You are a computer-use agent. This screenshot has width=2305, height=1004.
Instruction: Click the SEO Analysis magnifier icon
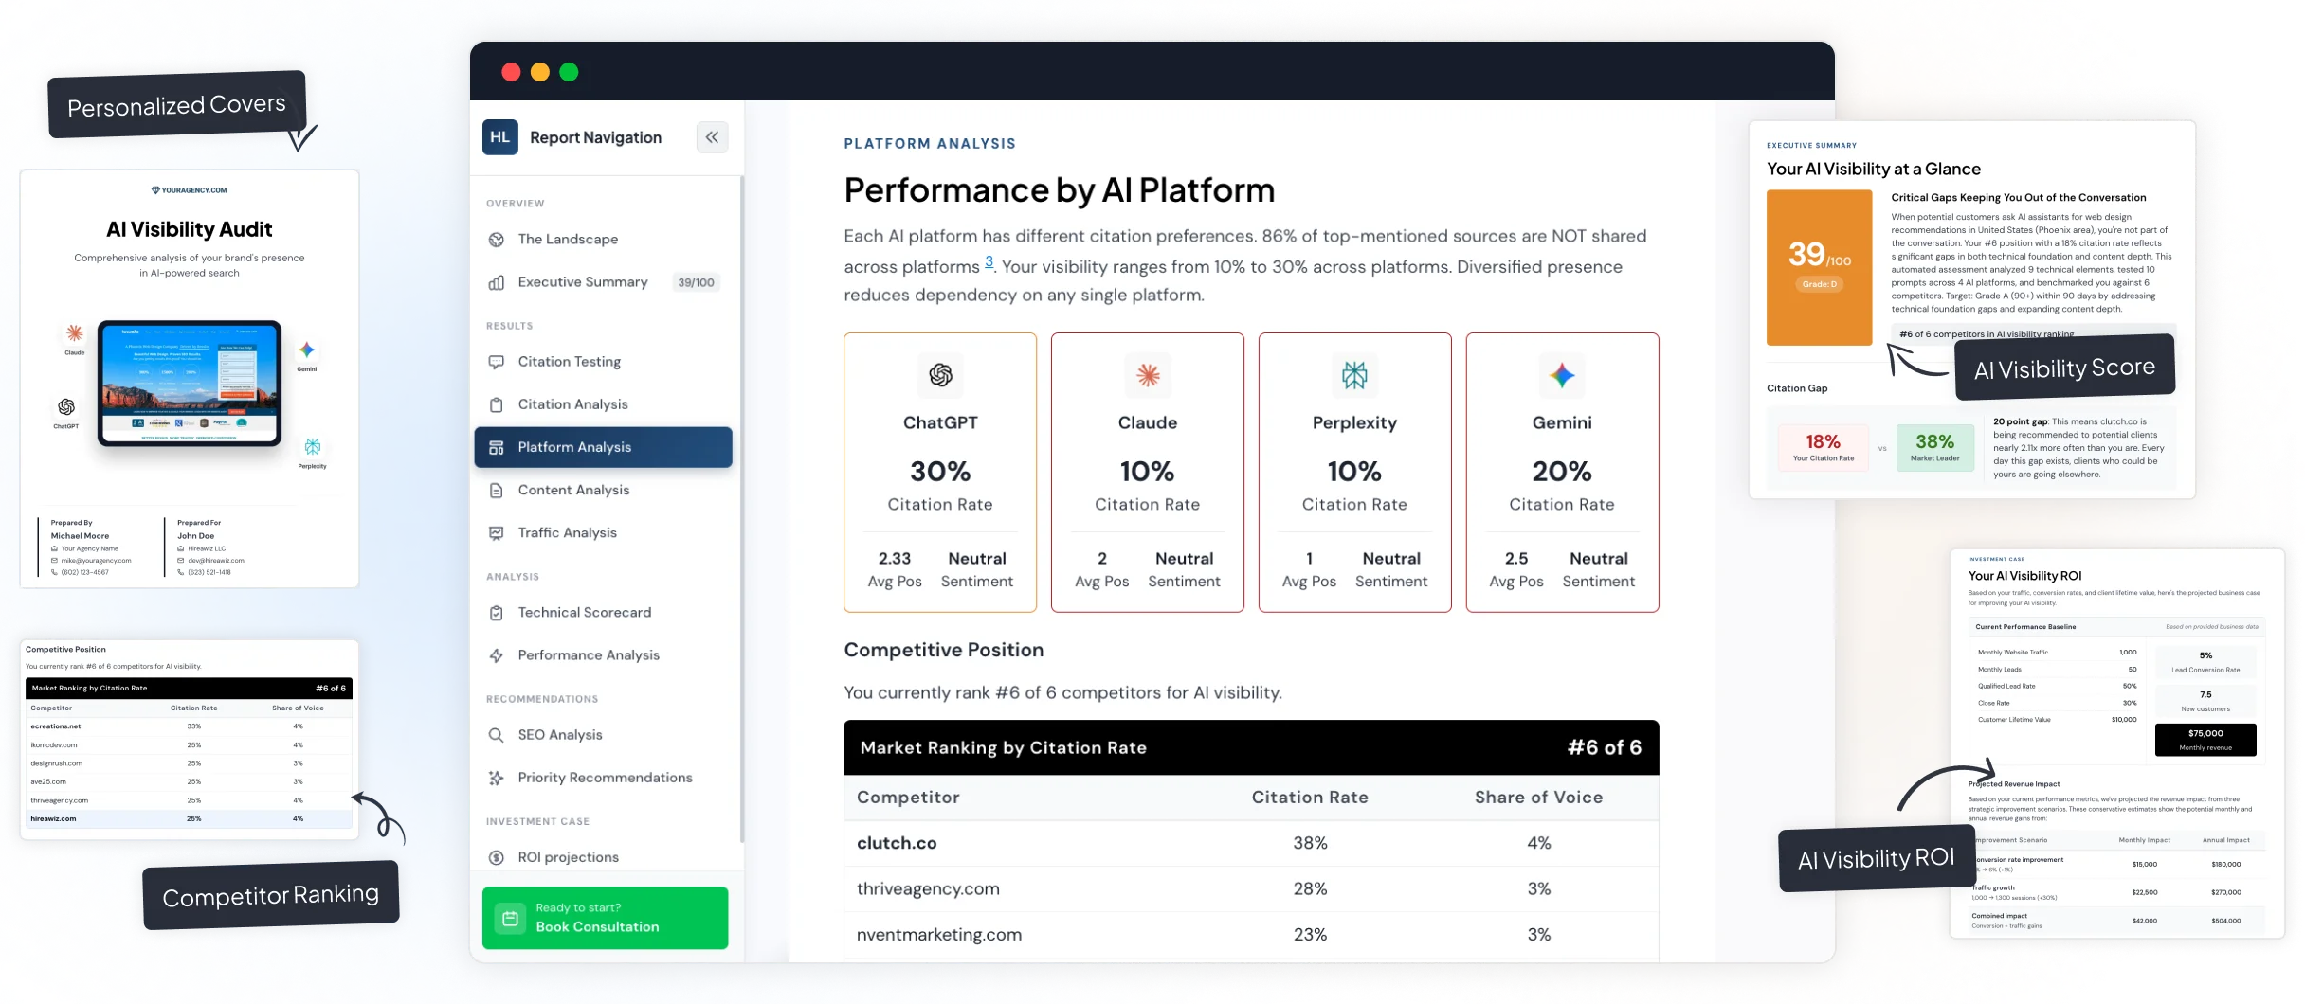(496, 735)
